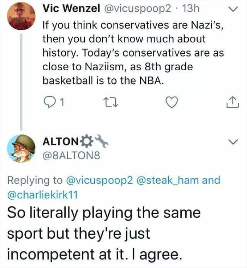The image size is (247, 268).
Task: Open the @steak_ham mention
Action: pyautogui.click(x=168, y=180)
